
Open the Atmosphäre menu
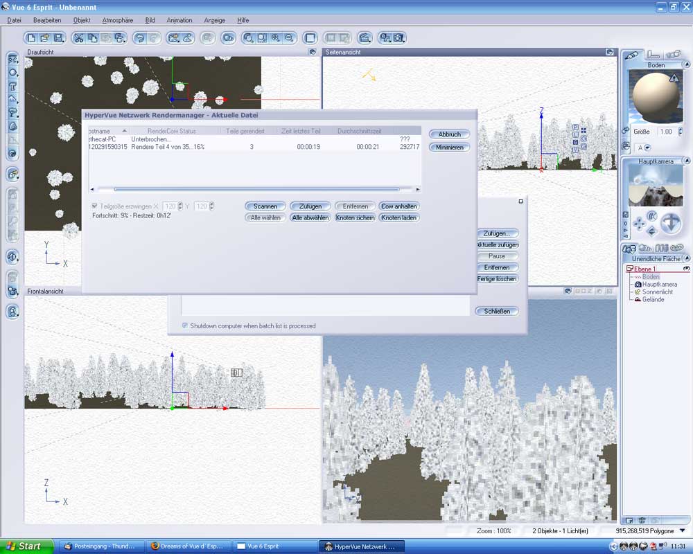tap(118, 20)
